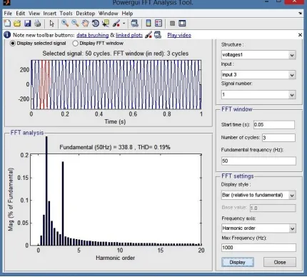Select the Zoom In magnifier tool
Screen dimensions: 307x277
pyautogui.click(x=65, y=23)
